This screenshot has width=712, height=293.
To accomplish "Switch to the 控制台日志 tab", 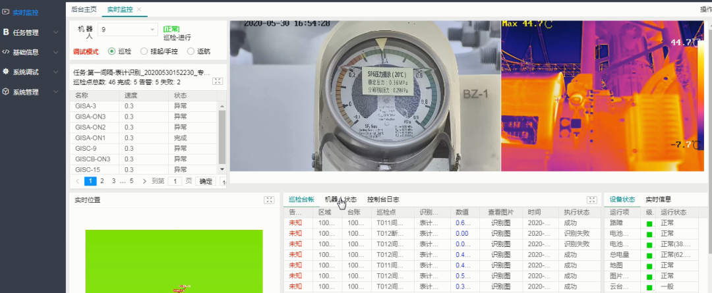I will 382,200.
